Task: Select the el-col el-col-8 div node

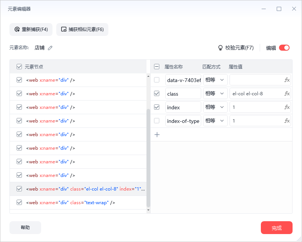Action: 85,189
